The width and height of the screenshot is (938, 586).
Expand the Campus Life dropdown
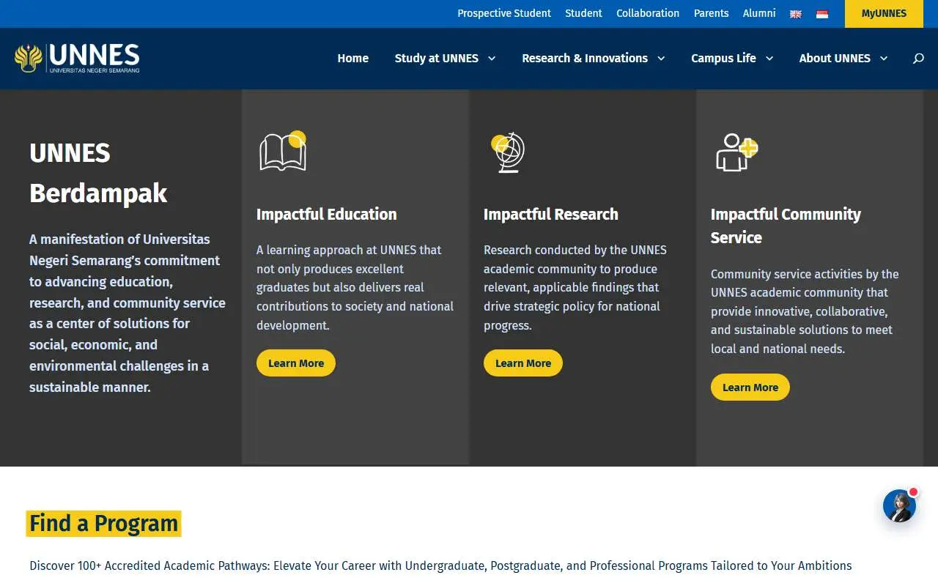coord(732,59)
